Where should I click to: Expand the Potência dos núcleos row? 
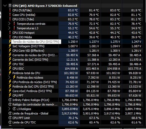coord(9,77)
